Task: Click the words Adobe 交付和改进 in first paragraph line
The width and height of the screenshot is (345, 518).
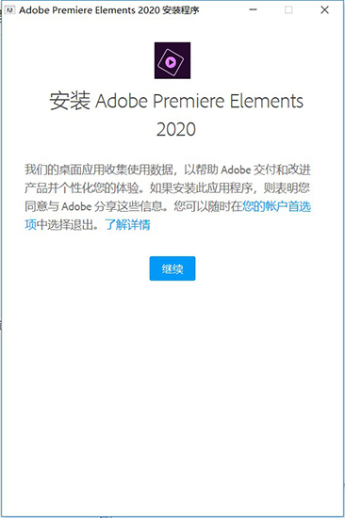Action: tap(266, 170)
